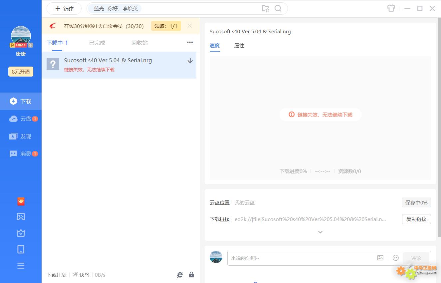Select the Sucosoft s40 Ver 5.04 download item
441x283 pixels.
119,65
